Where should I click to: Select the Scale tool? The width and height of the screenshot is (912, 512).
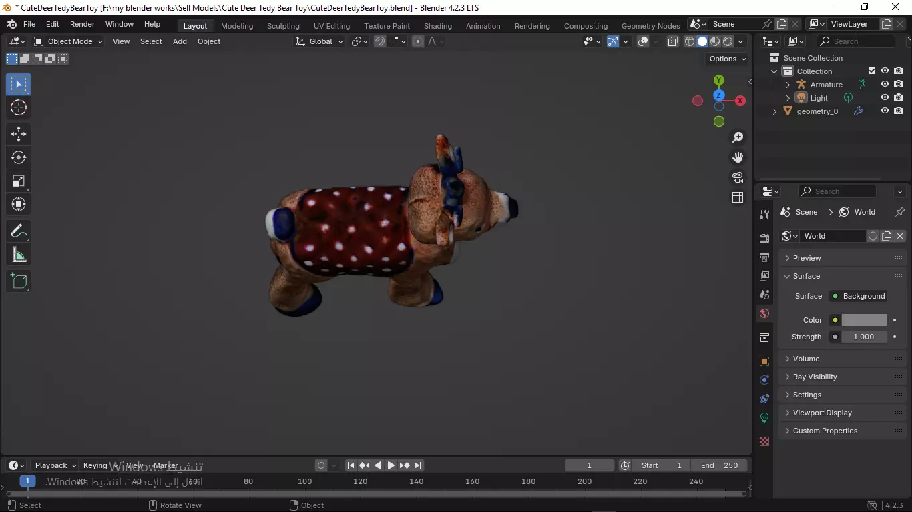(19, 181)
